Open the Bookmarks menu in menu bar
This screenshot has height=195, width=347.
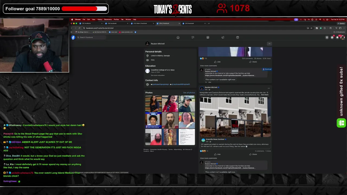coord(108,19)
